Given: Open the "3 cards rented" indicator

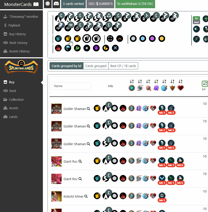Looking at the screenshot, I should pos(73,4).
